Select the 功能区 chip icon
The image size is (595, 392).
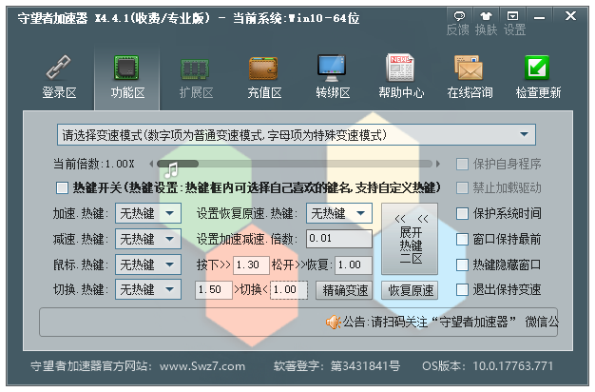tap(126, 68)
